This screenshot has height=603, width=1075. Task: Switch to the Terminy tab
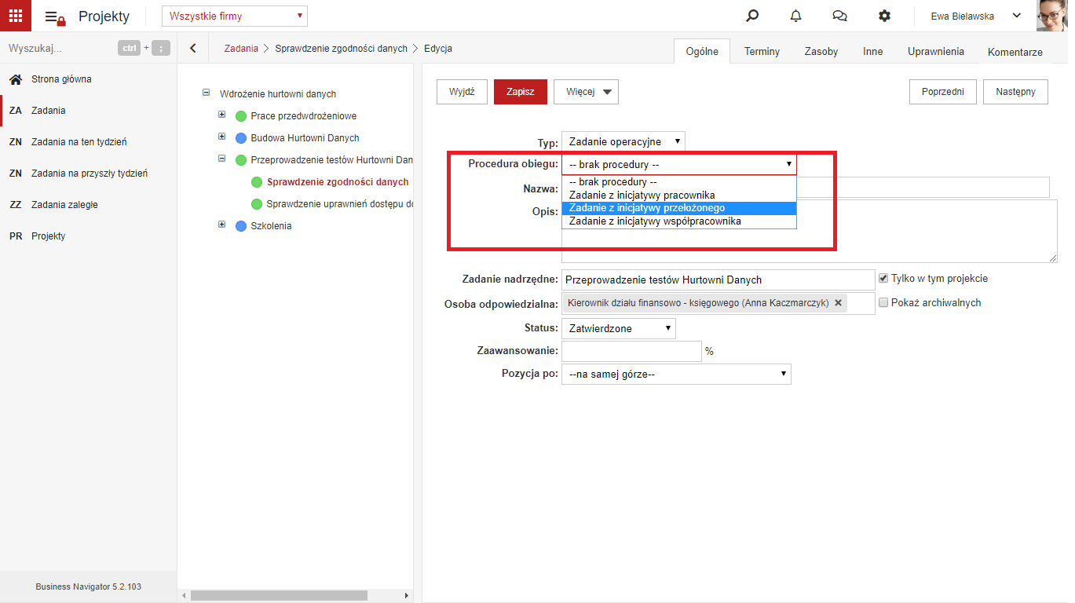(x=762, y=51)
